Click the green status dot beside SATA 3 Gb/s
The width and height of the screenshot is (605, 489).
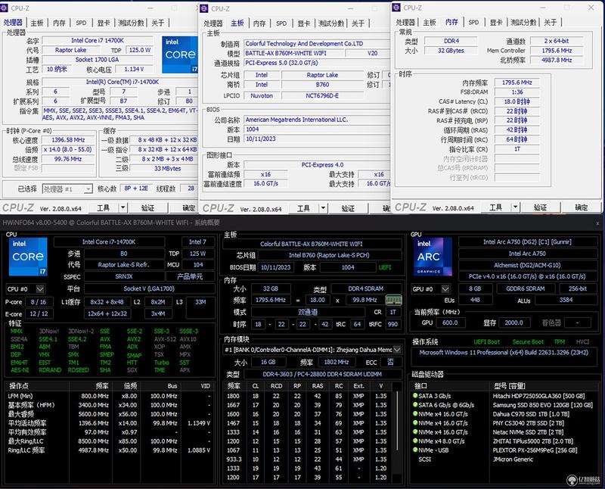click(x=415, y=396)
